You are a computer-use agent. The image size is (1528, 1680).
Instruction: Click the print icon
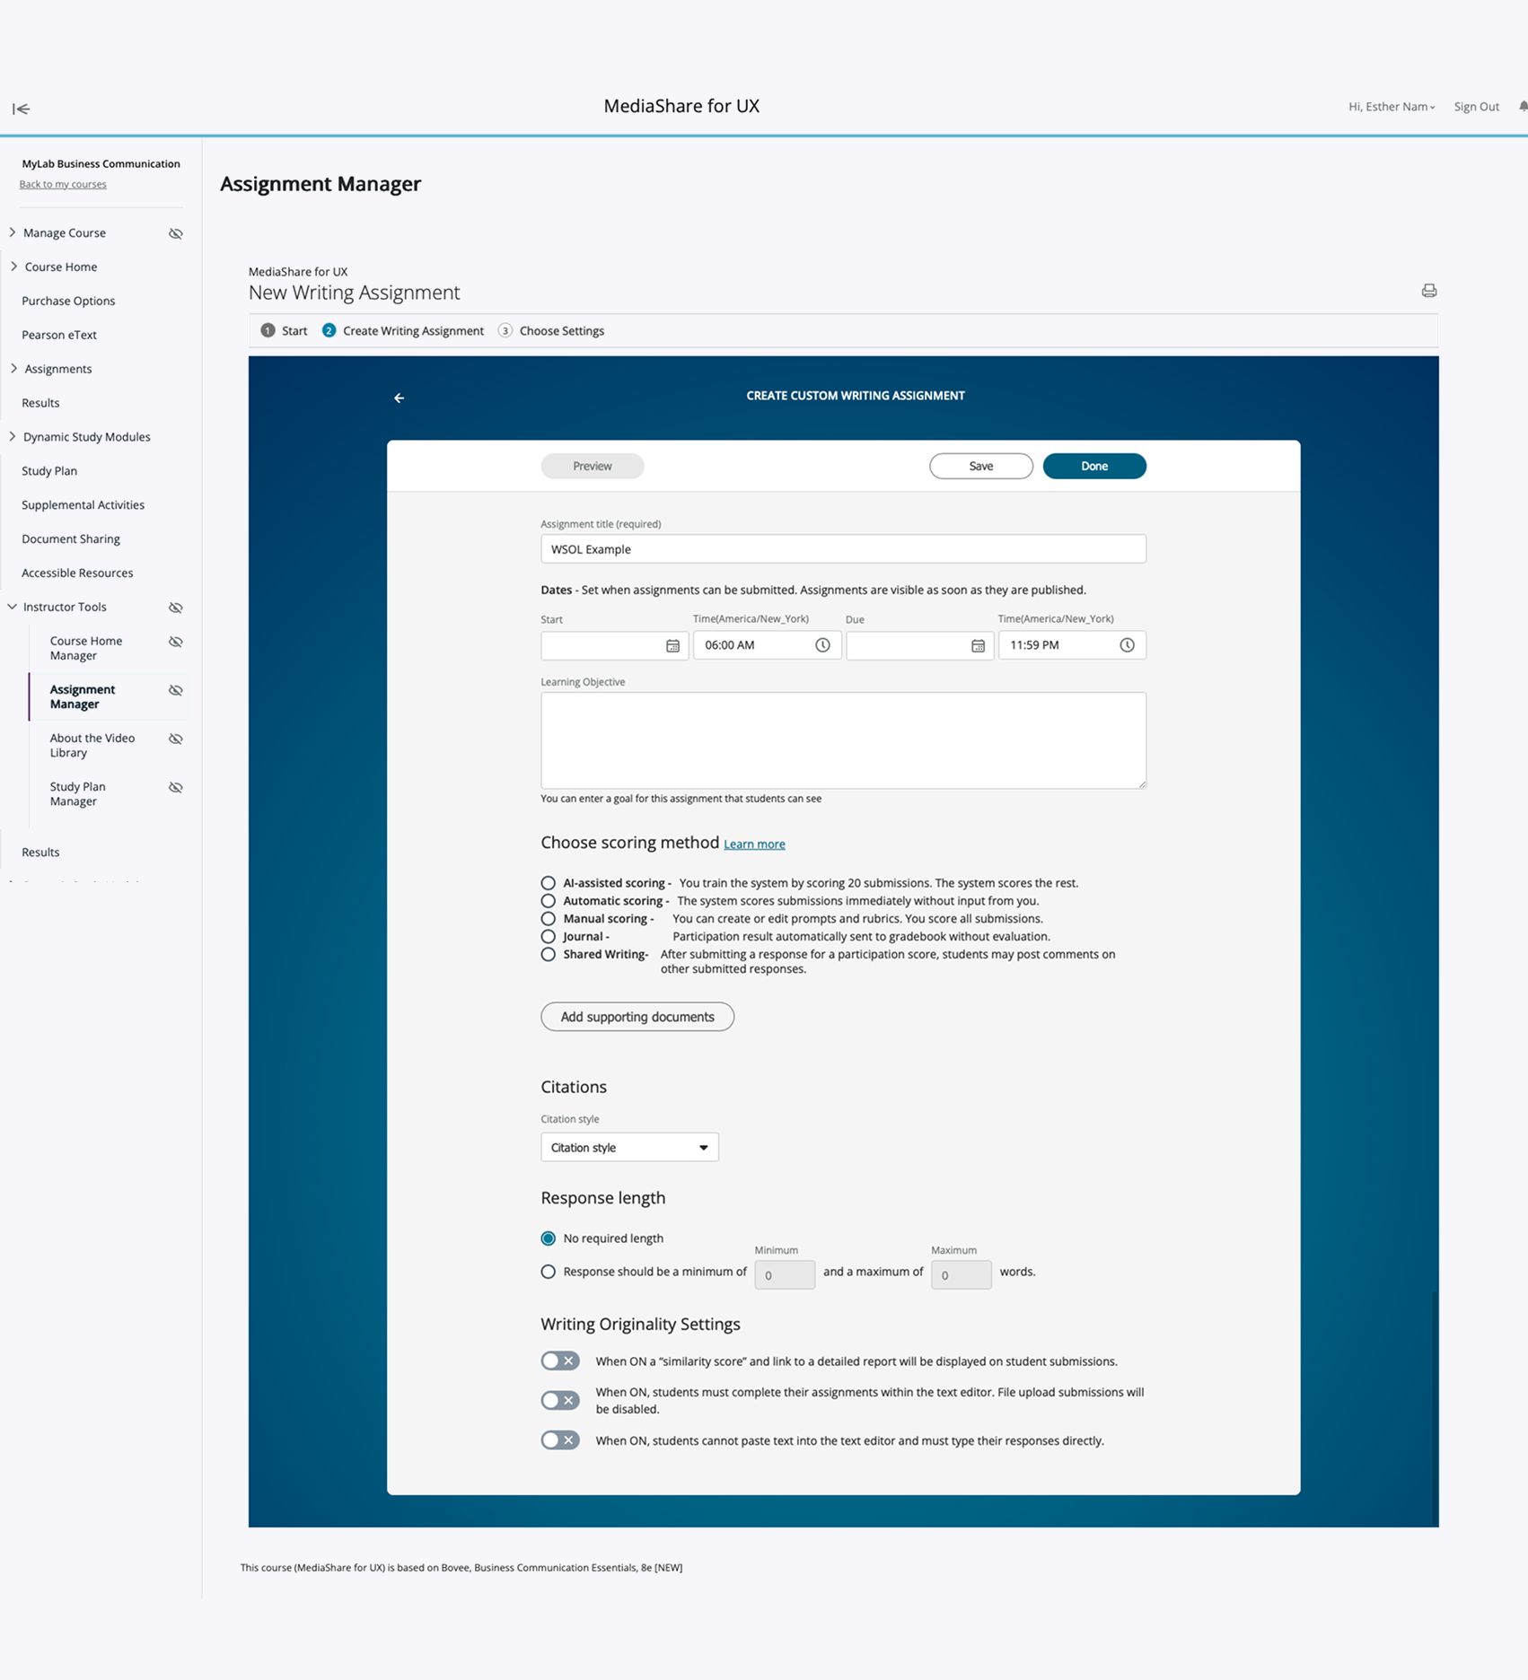(x=1428, y=291)
